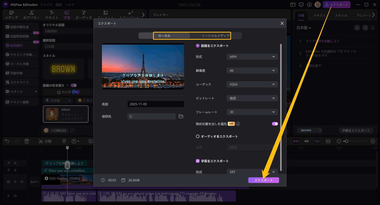This screenshot has height=205, width=380.
Task: Open the ファイル menu
Action: [x=46, y=5]
